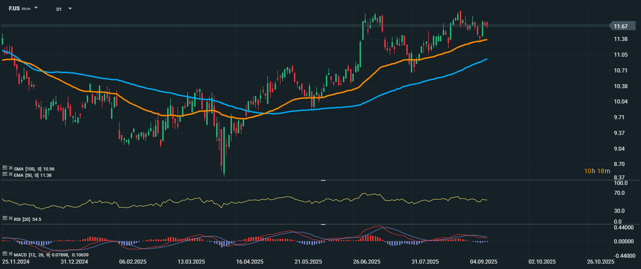Click the 16.04.2025 date on time axis
Viewport: 641px width, 269px height.
coord(249,261)
